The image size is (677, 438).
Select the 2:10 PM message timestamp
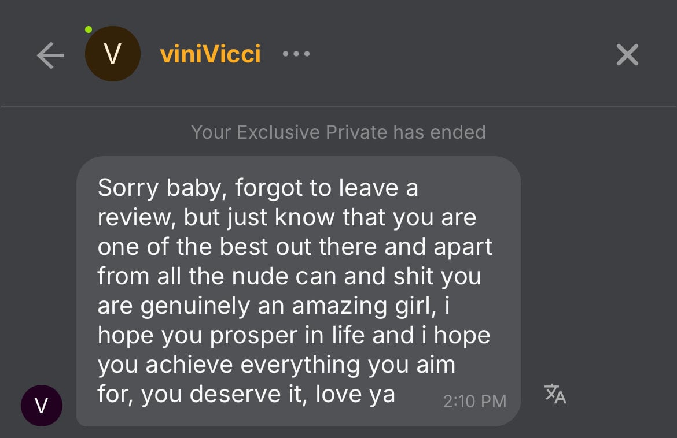[x=474, y=401]
